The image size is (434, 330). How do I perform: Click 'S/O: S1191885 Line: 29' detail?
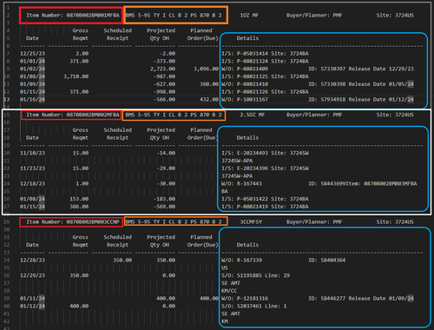click(x=256, y=275)
